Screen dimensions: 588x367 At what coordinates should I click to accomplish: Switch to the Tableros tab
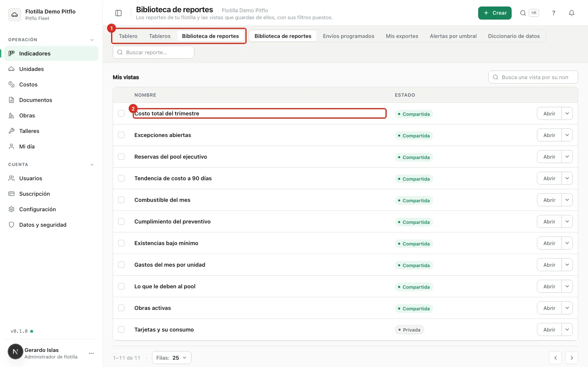pos(160,36)
